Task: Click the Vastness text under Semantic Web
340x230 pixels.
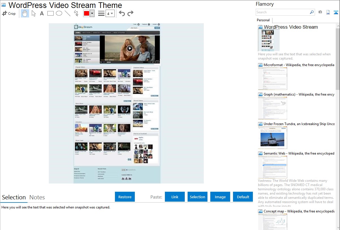Action: (296, 193)
